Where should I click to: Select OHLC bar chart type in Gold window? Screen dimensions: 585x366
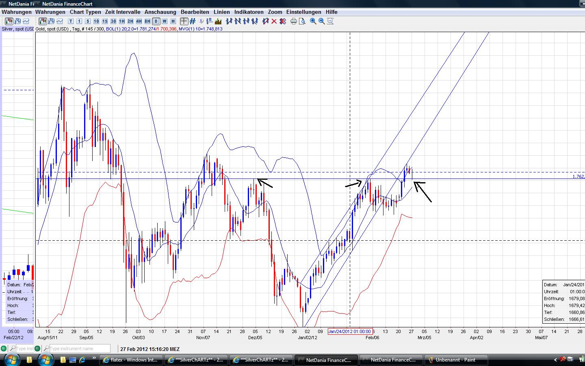51,21
